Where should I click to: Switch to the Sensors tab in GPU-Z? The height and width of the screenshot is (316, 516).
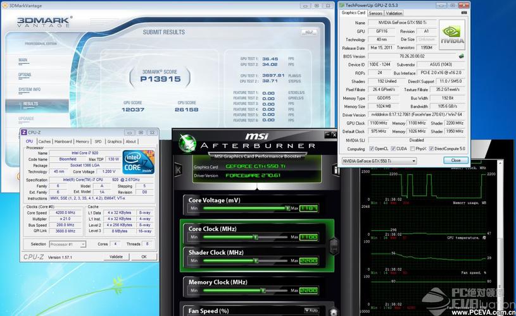[x=375, y=13]
